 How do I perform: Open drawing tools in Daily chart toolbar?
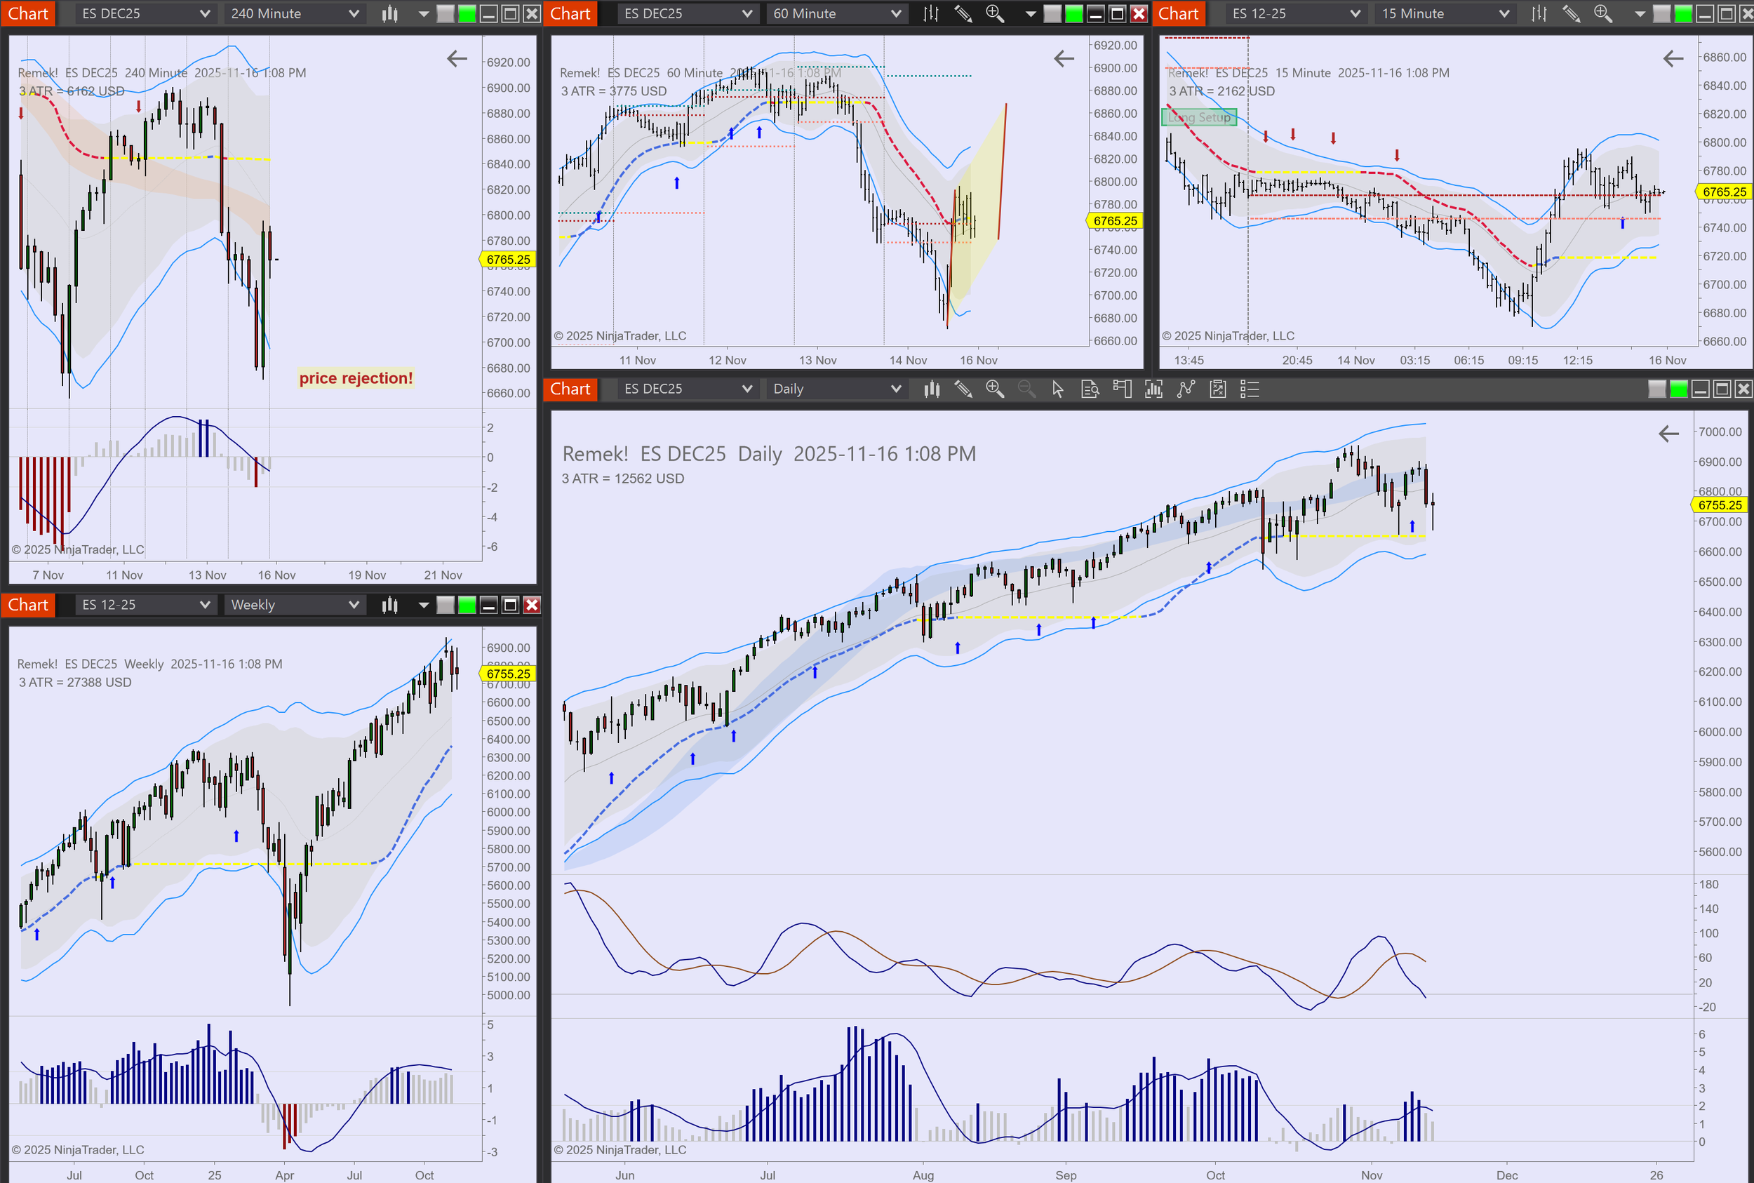(963, 389)
